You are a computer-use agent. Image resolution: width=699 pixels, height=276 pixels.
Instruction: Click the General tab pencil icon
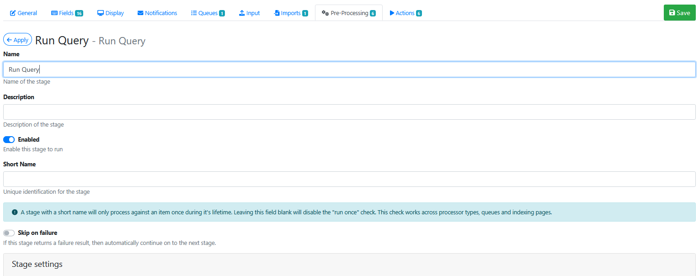13,13
